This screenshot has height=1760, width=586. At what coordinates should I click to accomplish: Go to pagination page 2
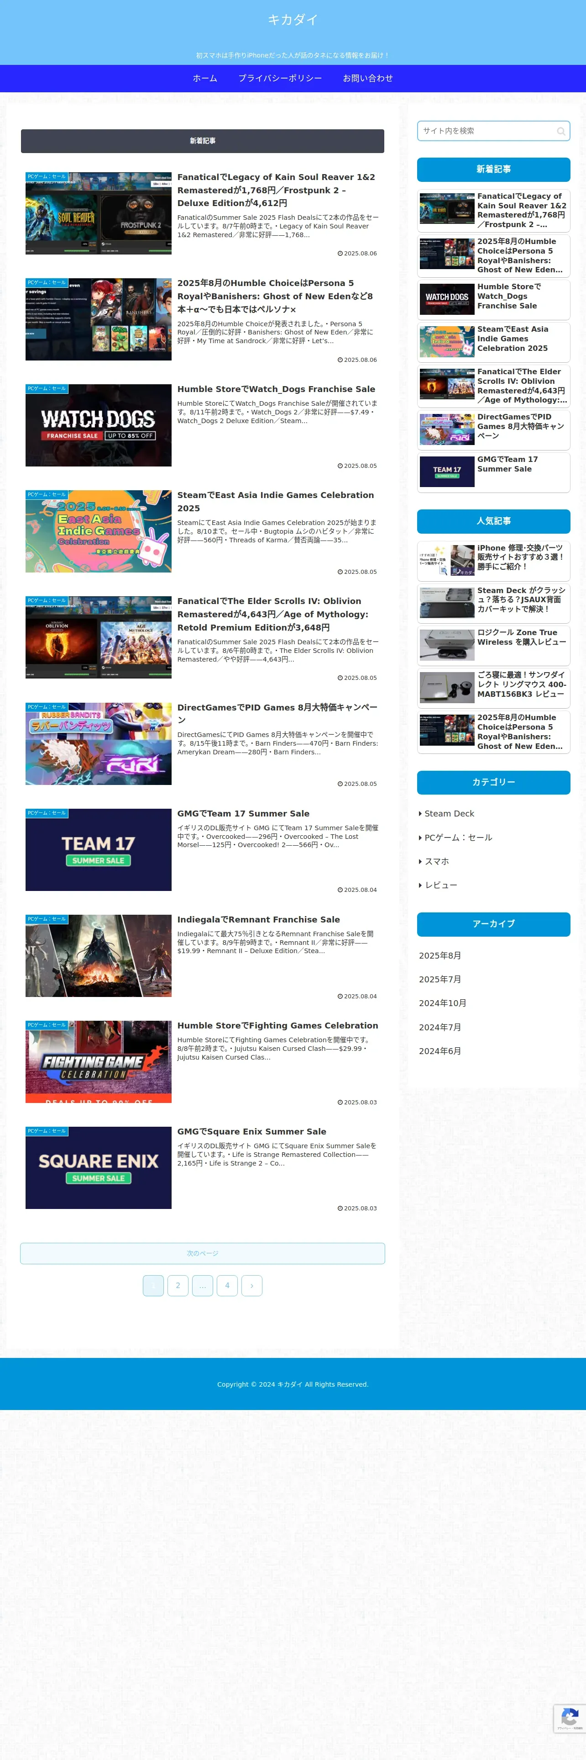tap(178, 1285)
